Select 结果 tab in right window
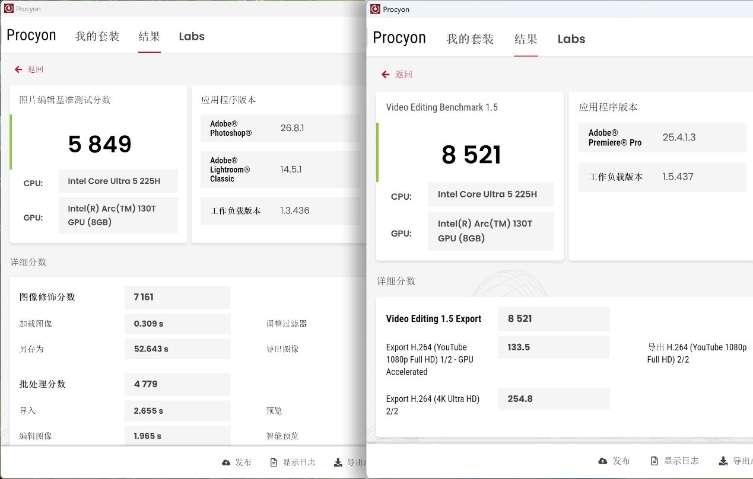The height and width of the screenshot is (479, 753). coord(526,39)
